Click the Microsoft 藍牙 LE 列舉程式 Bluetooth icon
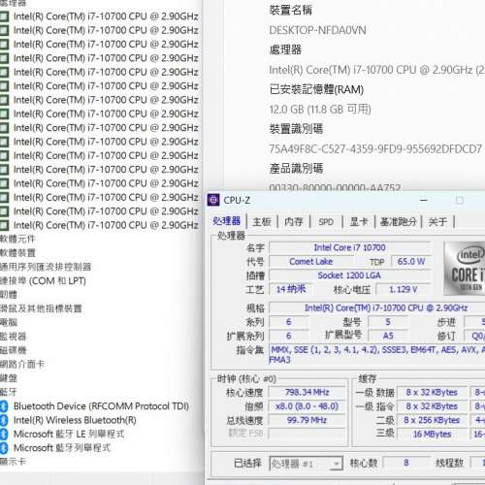The image size is (485, 485). 4,434
